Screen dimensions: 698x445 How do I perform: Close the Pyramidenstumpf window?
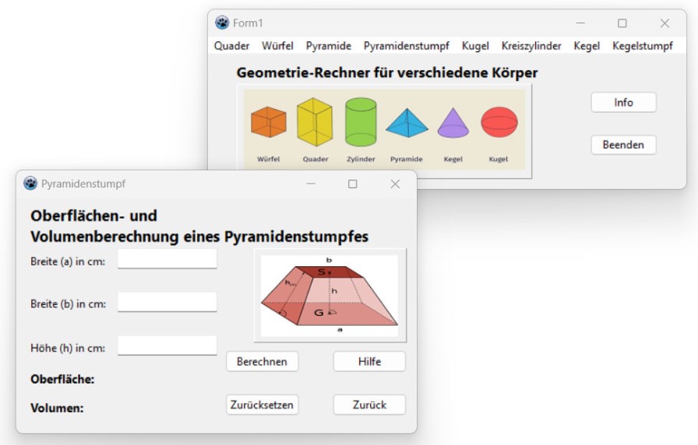click(x=395, y=184)
